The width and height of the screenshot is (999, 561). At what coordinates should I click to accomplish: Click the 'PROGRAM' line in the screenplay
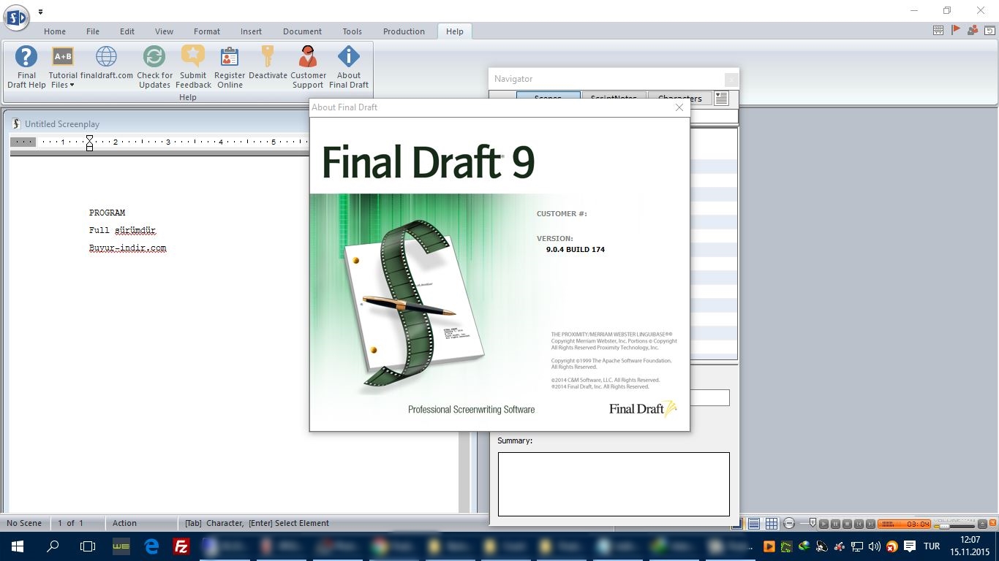[x=107, y=213]
